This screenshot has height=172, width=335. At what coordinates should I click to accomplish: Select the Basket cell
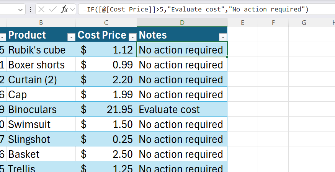coord(41,154)
